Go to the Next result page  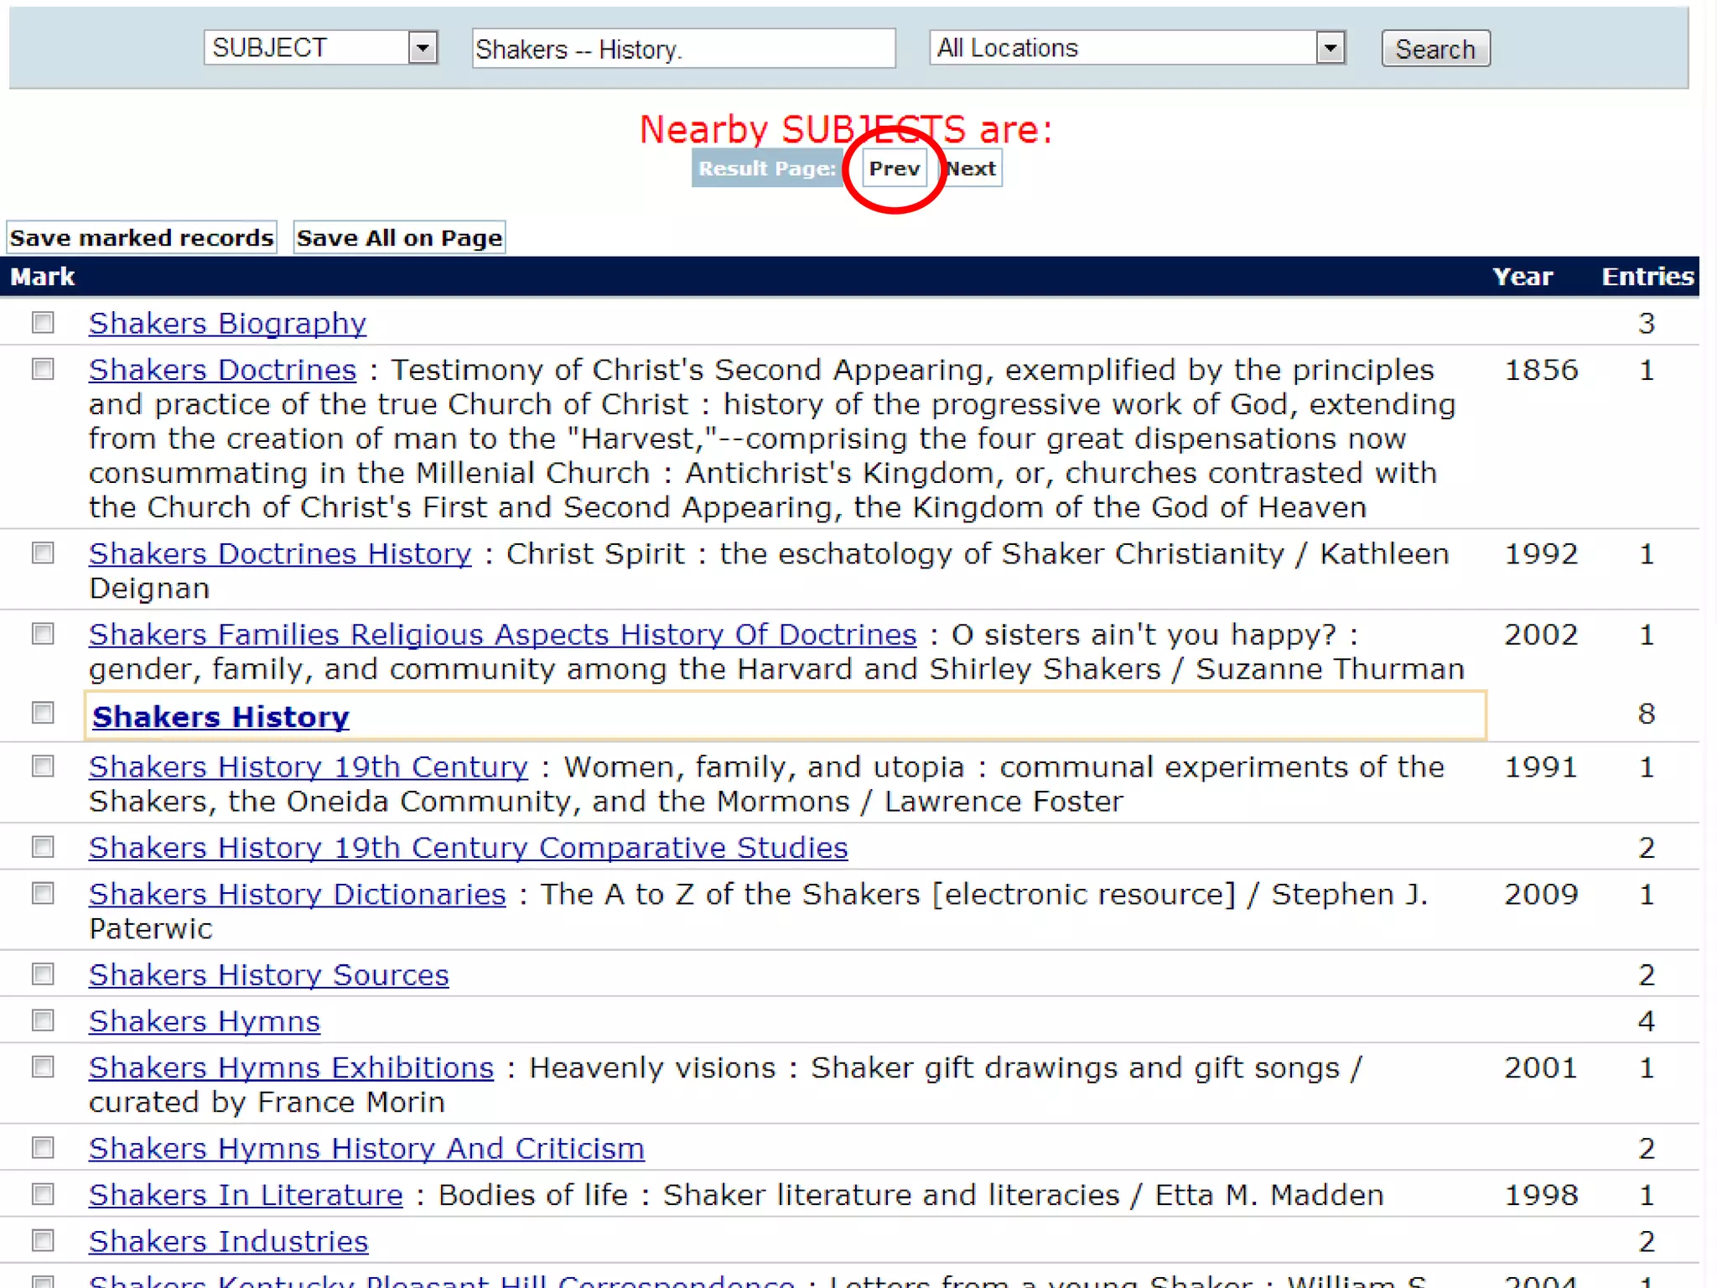click(971, 169)
